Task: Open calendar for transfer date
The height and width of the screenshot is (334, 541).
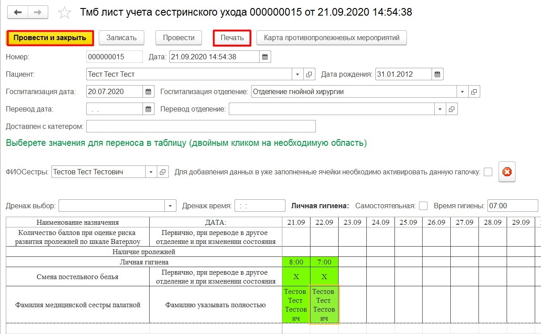Action: tap(148, 109)
